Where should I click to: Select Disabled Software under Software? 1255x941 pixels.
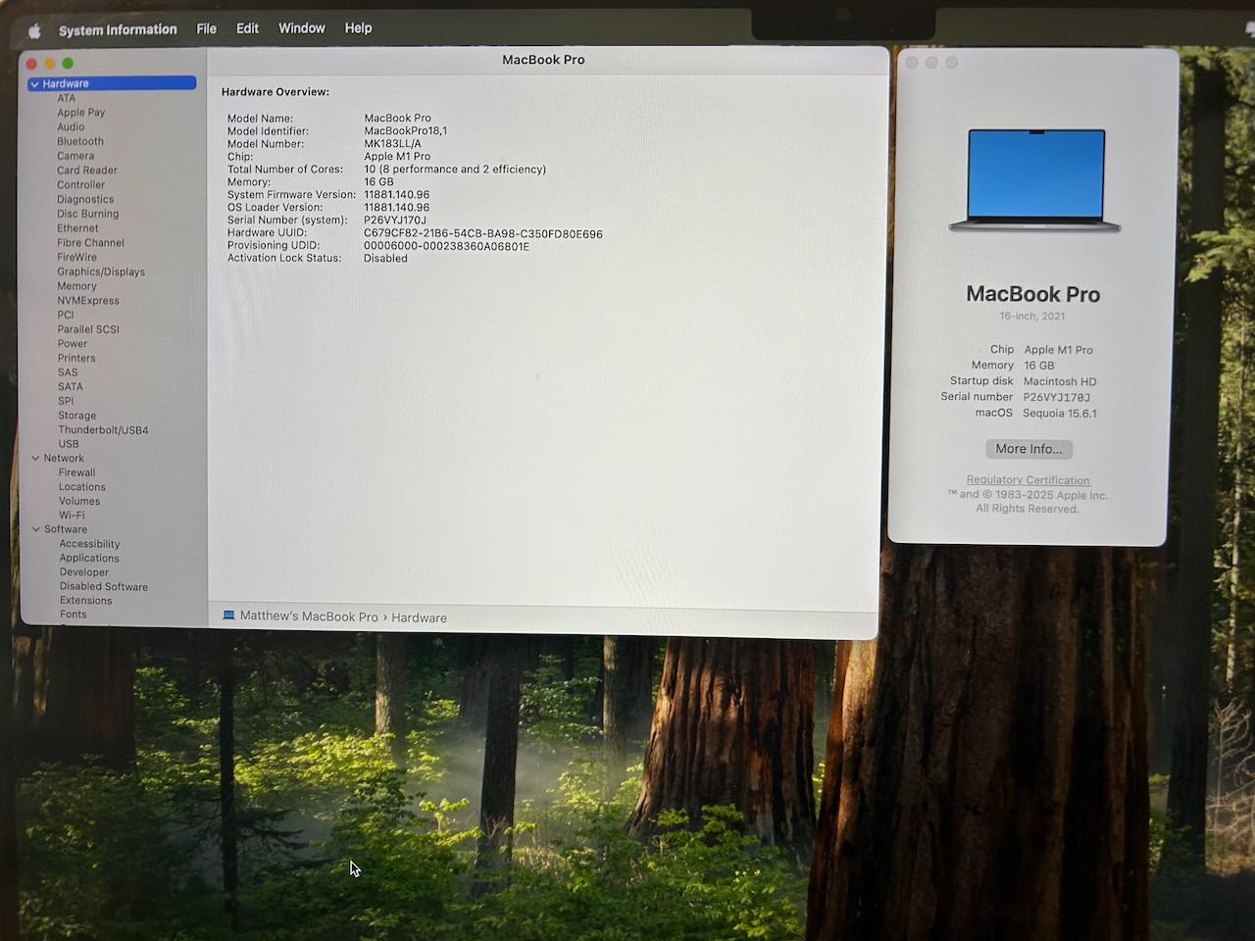click(104, 587)
